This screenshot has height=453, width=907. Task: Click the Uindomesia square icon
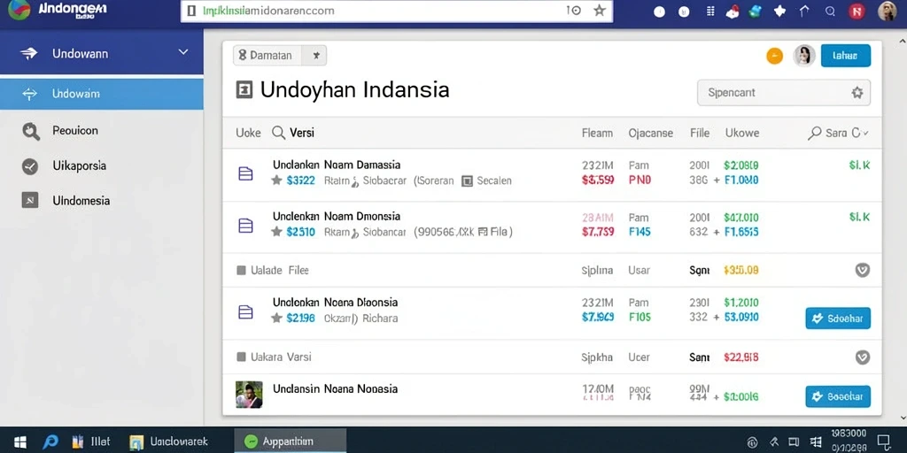29,201
